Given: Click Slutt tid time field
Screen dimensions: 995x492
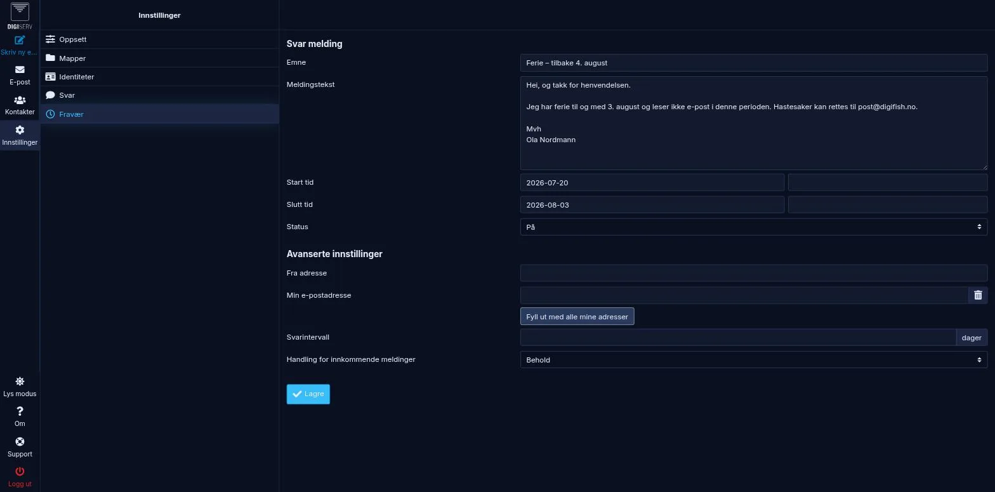Looking at the screenshot, I should (x=887, y=204).
